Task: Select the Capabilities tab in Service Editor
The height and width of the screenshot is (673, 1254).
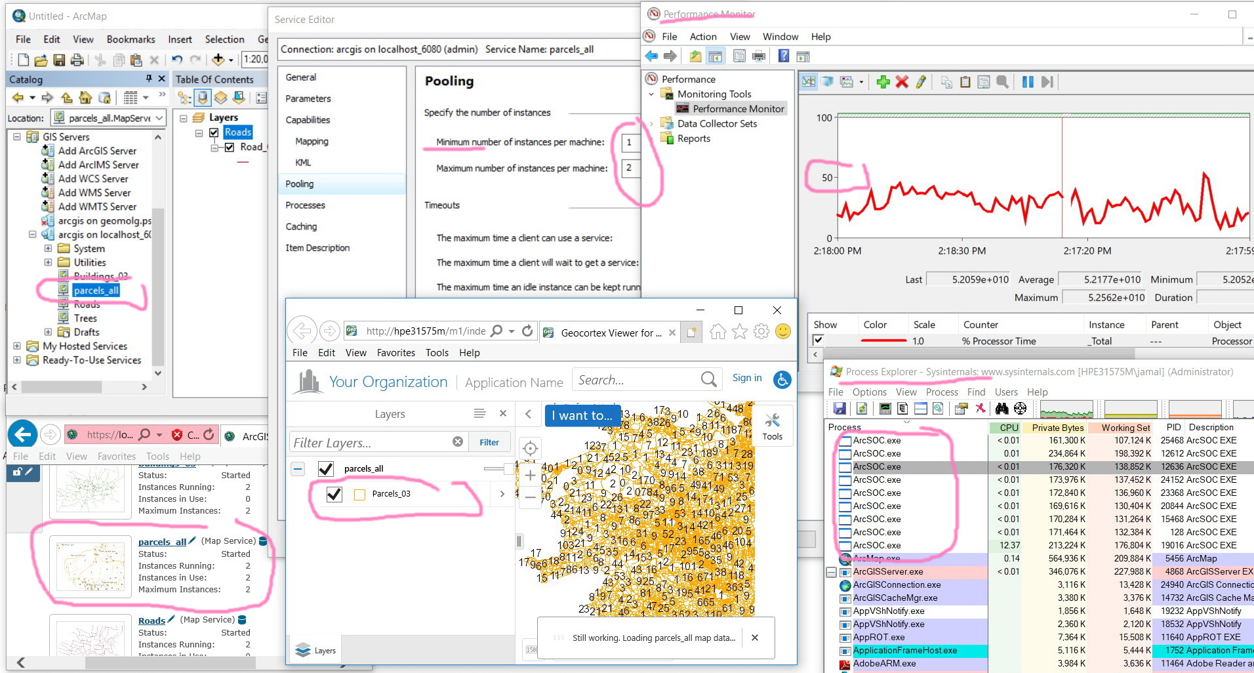Action: tap(308, 120)
